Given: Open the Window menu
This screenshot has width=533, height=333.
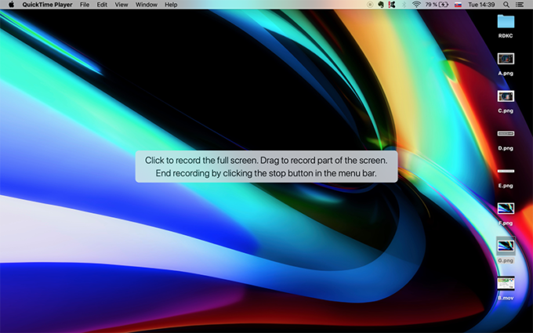Looking at the screenshot, I should click(x=146, y=5).
